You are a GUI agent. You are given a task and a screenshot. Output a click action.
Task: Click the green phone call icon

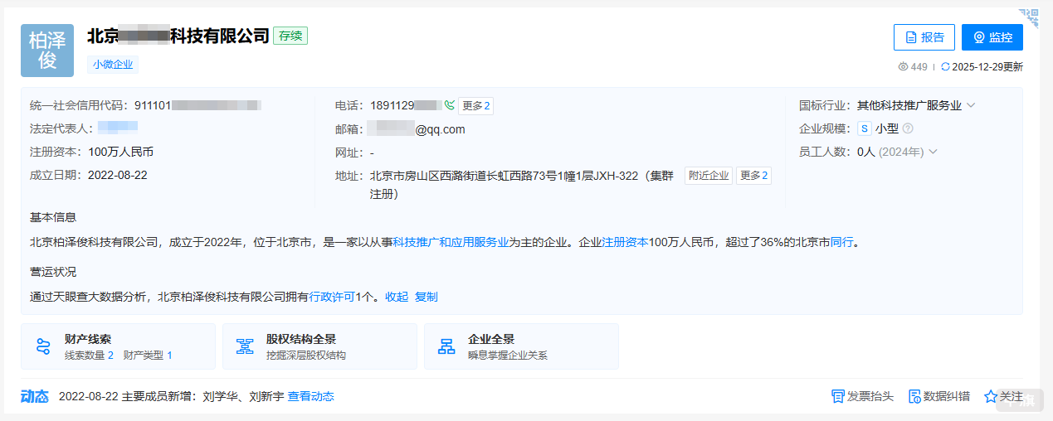pos(450,105)
